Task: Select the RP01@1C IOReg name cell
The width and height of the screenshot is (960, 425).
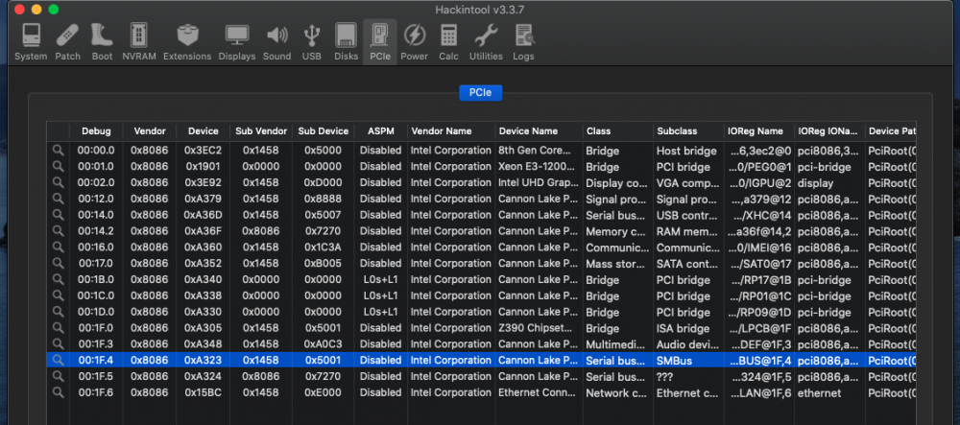Action: 759,295
